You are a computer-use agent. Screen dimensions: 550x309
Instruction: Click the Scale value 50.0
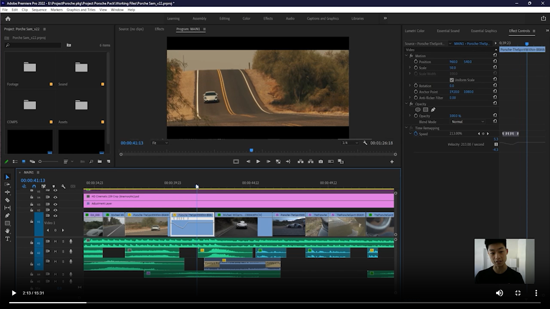coord(452,68)
